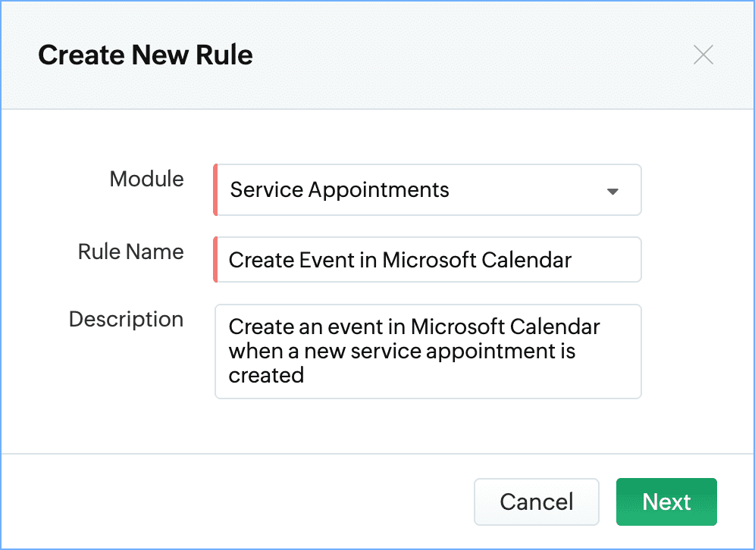Close the Create New Rule dialog
The width and height of the screenshot is (755, 550).
tap(703, 55)
